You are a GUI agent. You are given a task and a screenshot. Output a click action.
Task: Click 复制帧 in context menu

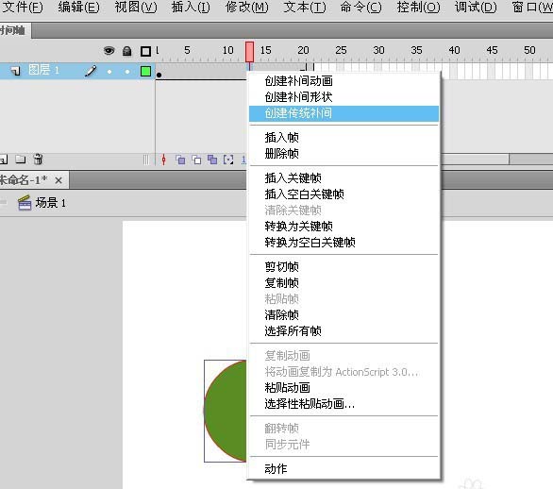[344, 282]
